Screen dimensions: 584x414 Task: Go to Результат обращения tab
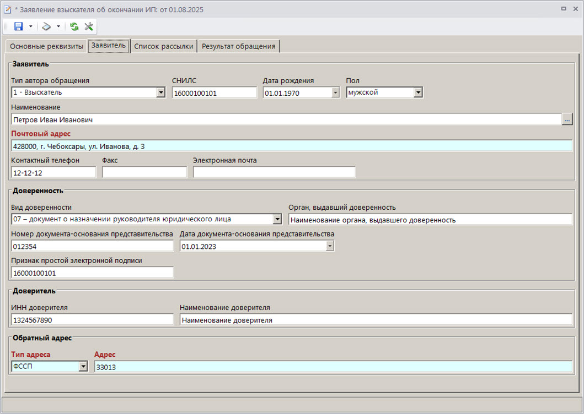click(x=238, y=46)
